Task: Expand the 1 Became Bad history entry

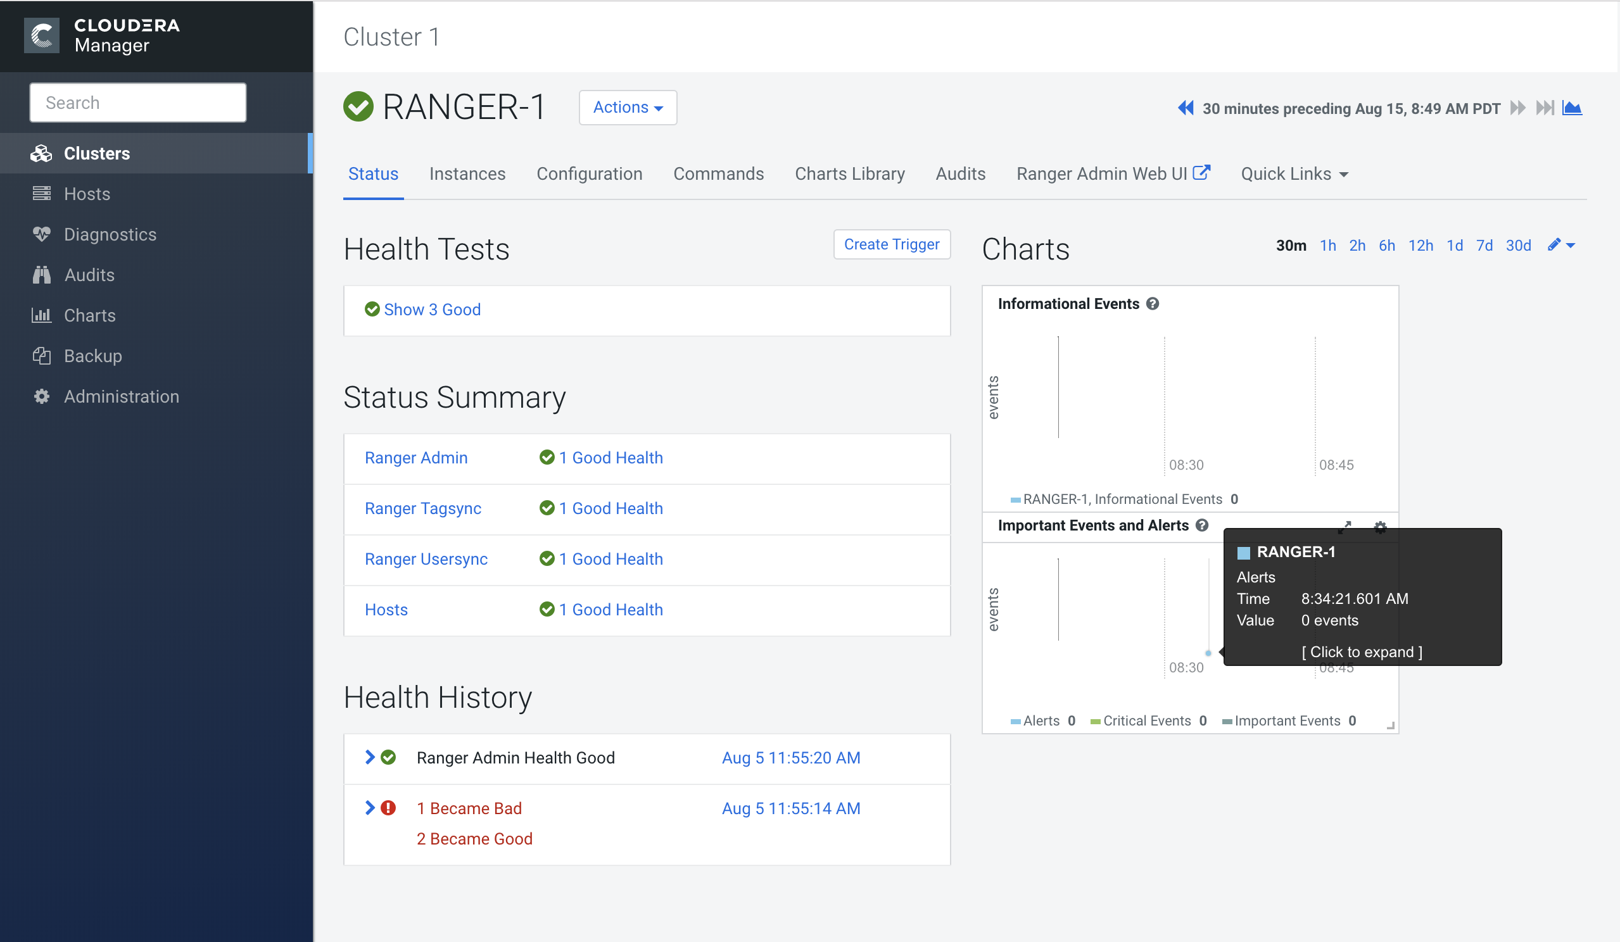Action: 370,808
